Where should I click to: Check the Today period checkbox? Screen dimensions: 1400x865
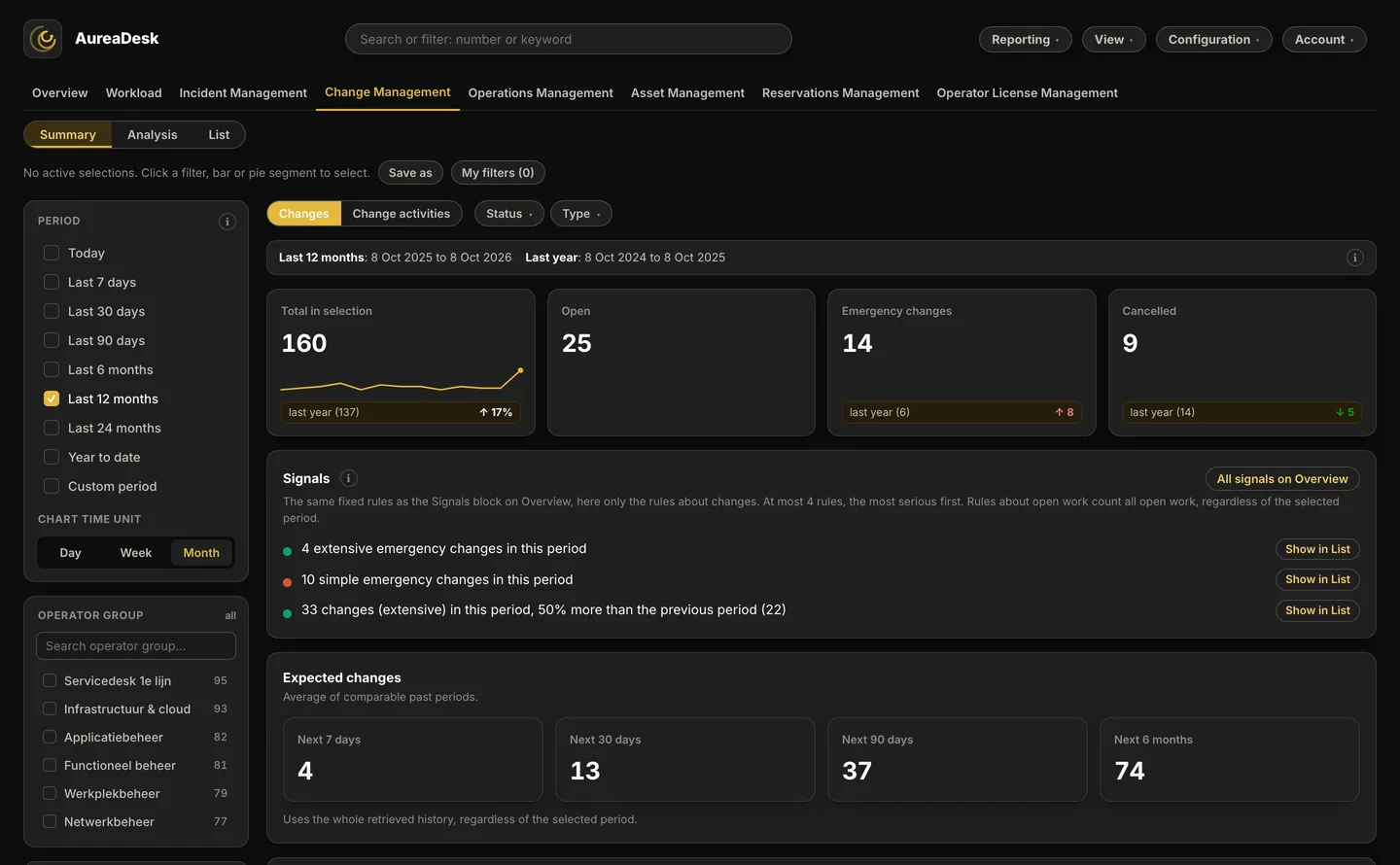pos(52,253)
